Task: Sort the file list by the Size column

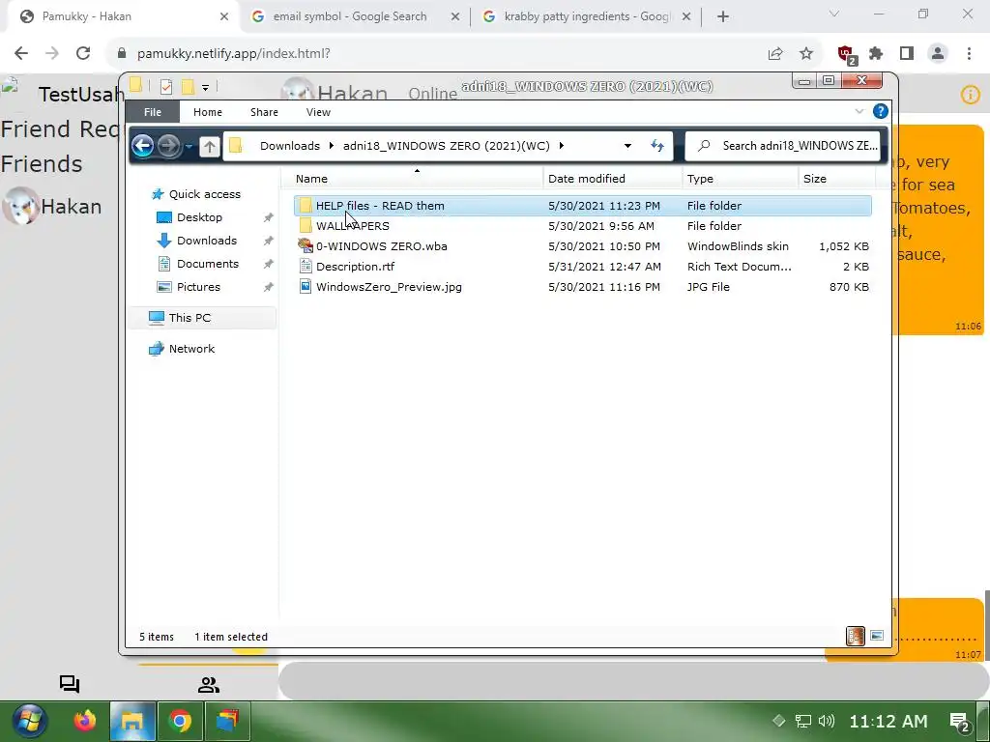Action: point(836,179)
